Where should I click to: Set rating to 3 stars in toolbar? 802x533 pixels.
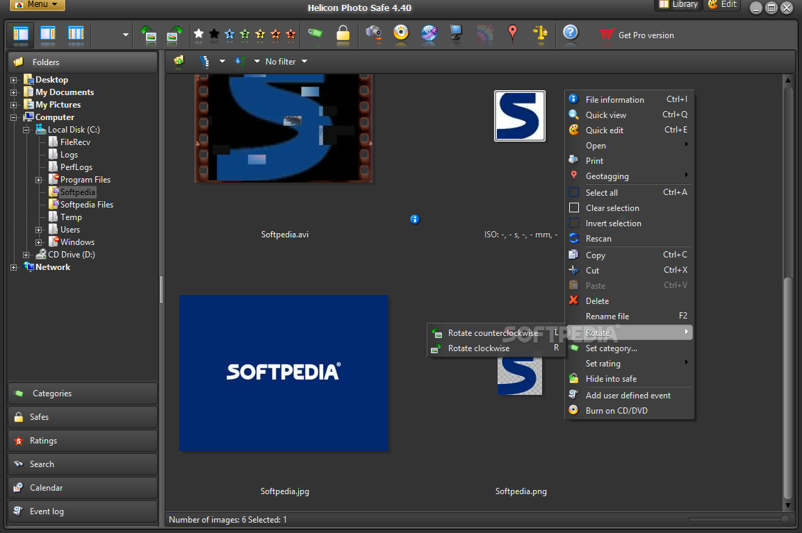261,34
